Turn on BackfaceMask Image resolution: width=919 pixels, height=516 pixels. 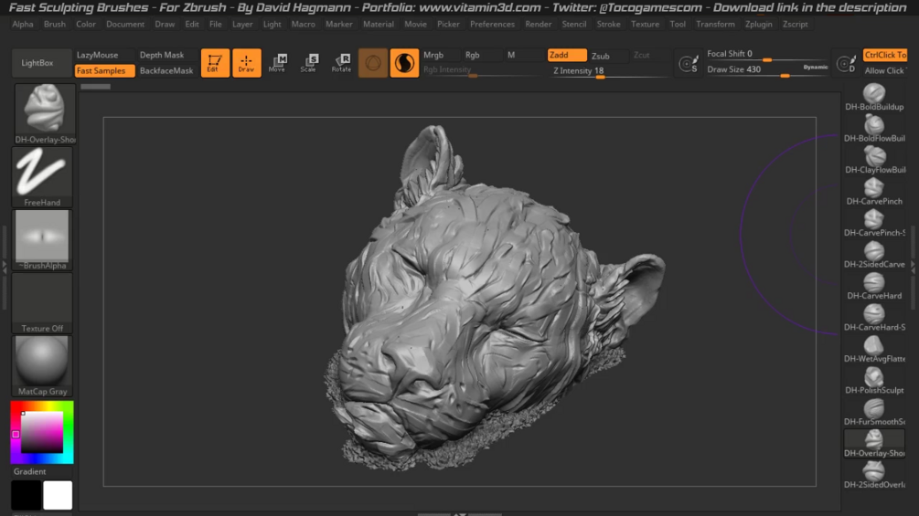[166, 70]
